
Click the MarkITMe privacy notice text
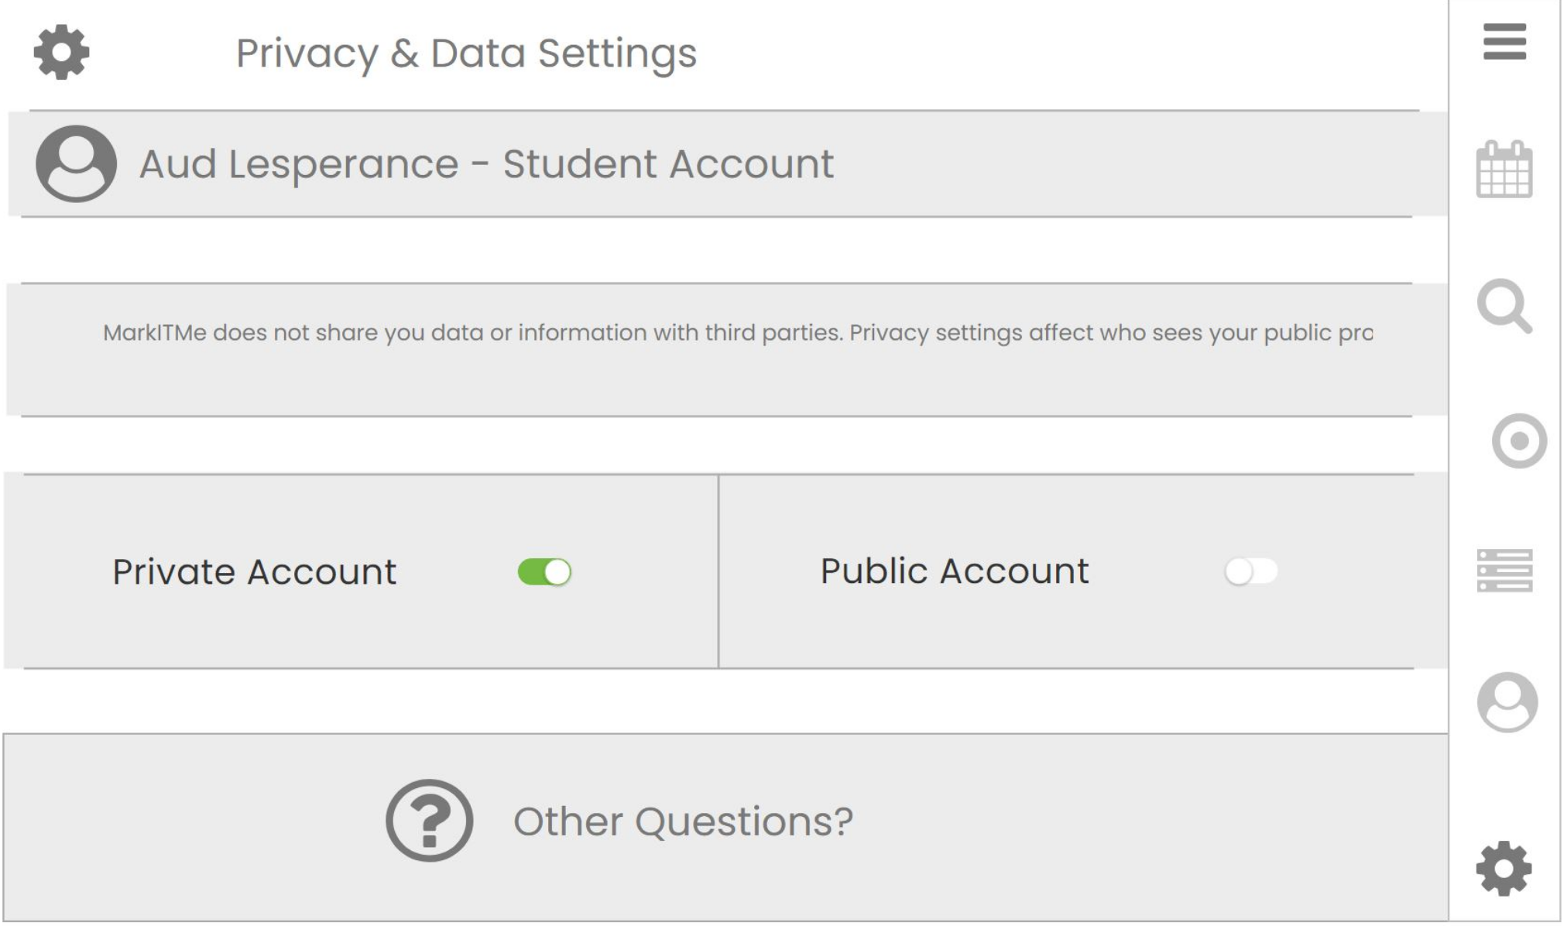tap(737, 333)
